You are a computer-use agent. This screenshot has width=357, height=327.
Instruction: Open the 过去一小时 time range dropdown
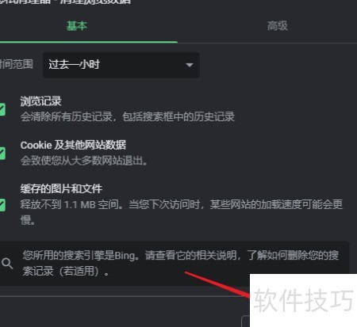[x=121, y=65]
